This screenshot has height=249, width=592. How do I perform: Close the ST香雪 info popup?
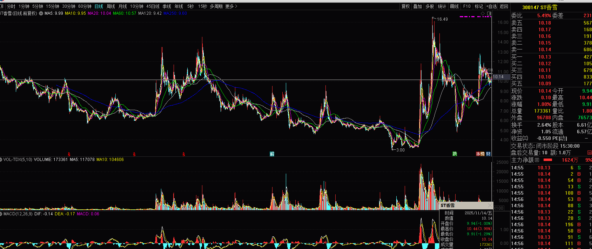coord(490,205)
